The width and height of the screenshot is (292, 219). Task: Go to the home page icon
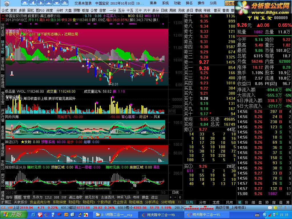(x=25, y=3)
